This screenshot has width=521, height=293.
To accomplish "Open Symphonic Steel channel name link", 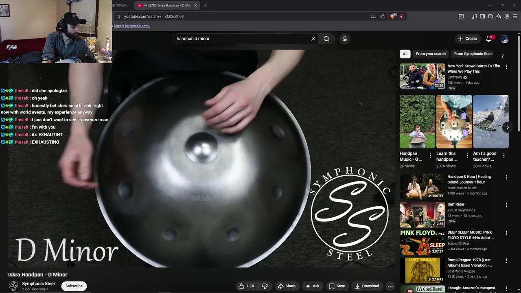I will click(38, 284).
